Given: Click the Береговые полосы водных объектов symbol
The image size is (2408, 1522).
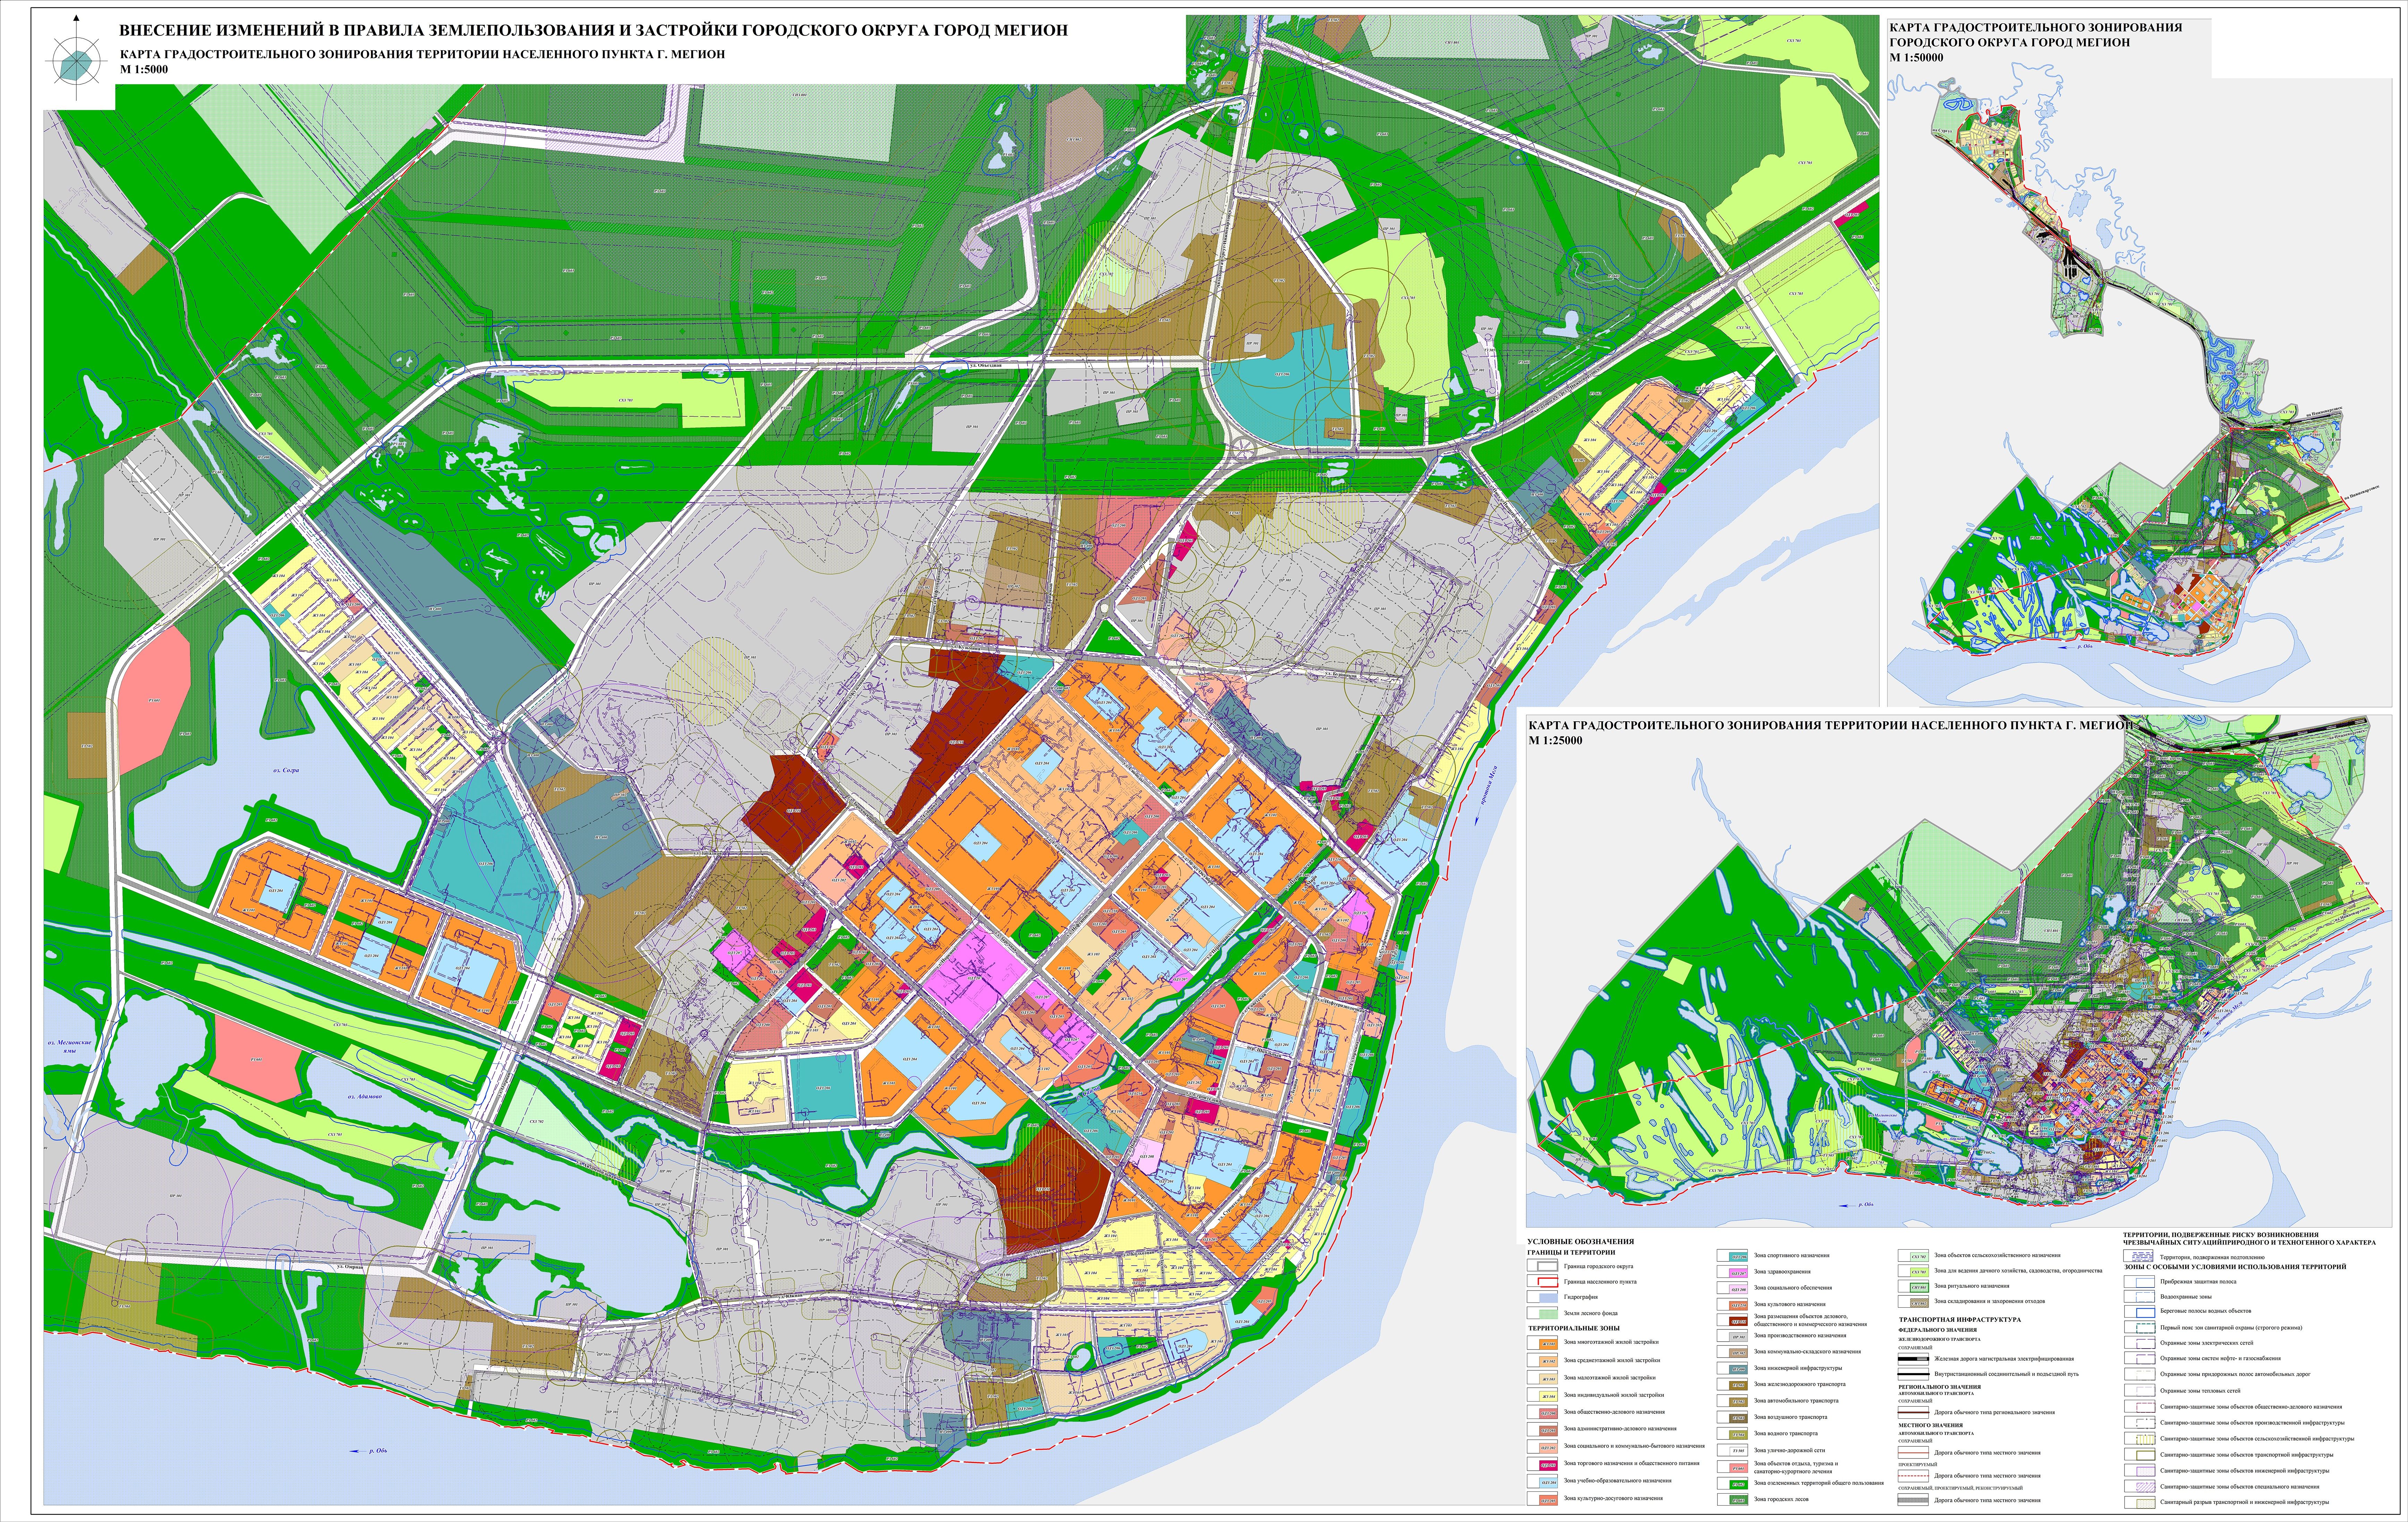Looking at the screenshot, I should tap(2146, 1313).
